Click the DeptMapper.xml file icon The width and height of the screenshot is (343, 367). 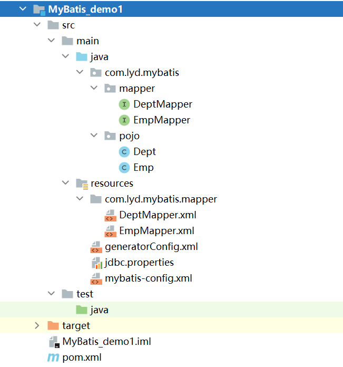110,215
